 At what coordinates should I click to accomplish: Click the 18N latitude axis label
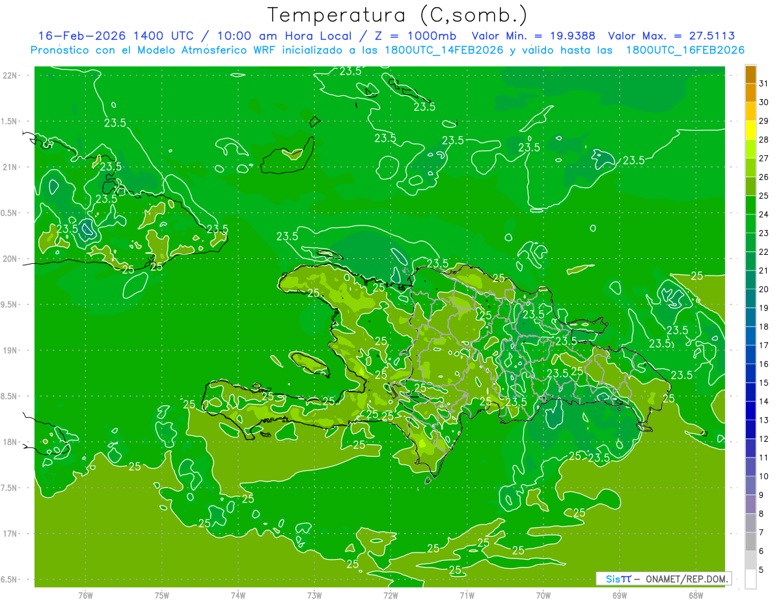point(11,442)
